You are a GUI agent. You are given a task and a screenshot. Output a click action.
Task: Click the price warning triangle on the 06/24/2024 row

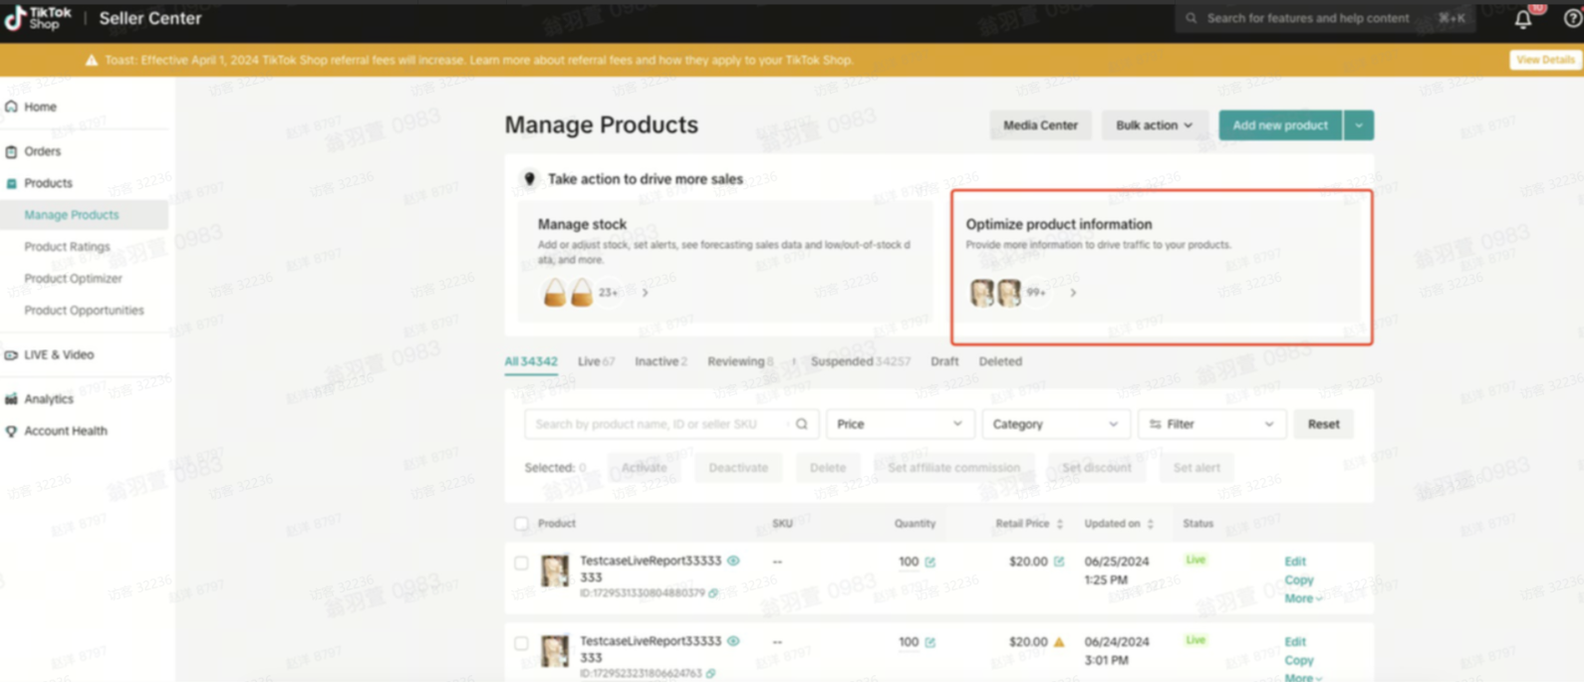(1059, 642)
